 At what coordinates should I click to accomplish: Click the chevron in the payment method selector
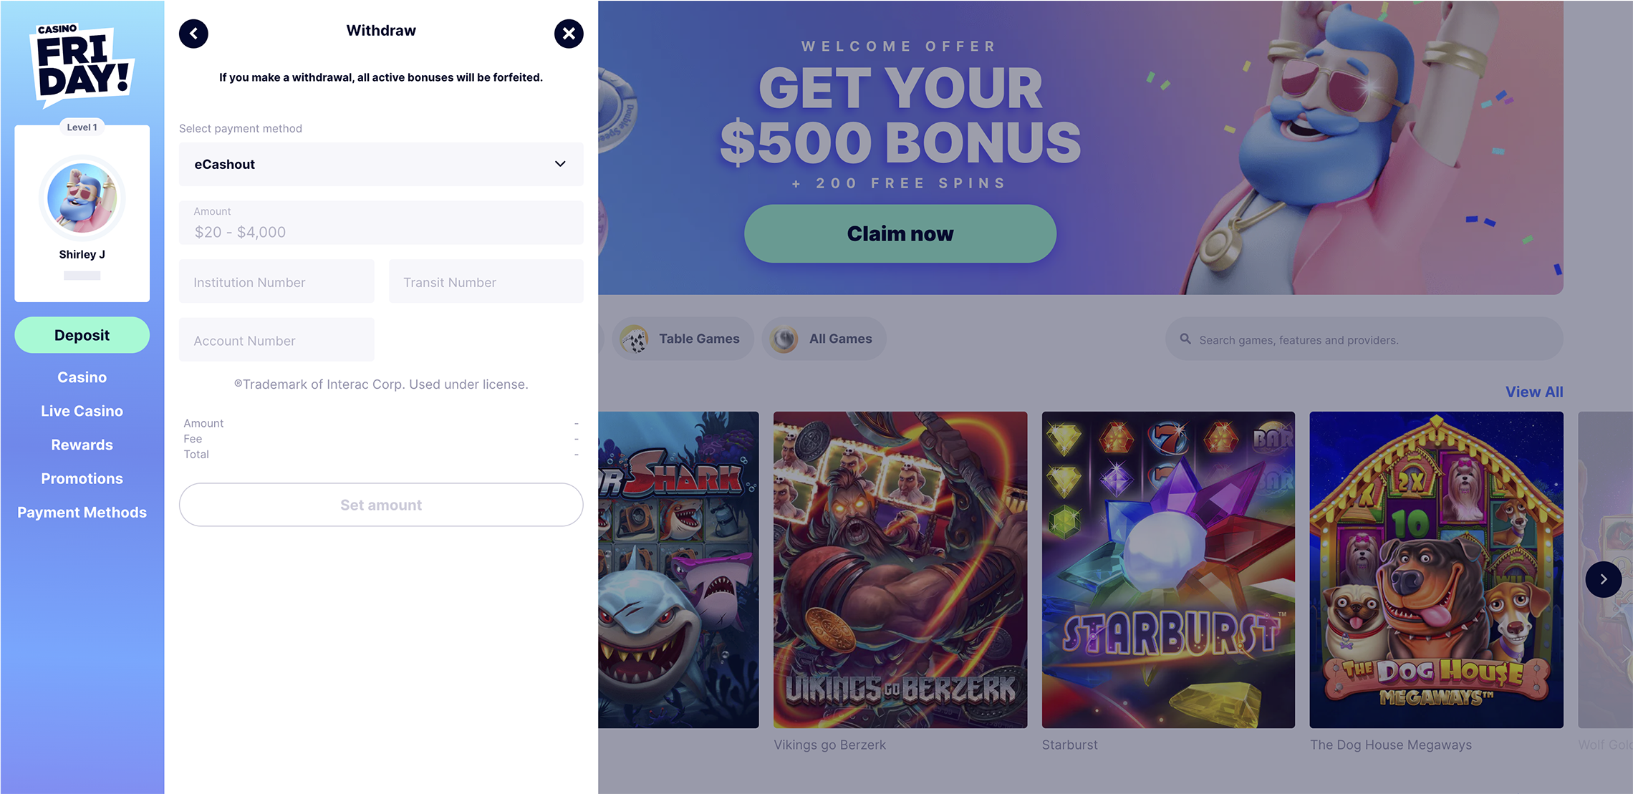pyautogui.click(x=560, y=164)
